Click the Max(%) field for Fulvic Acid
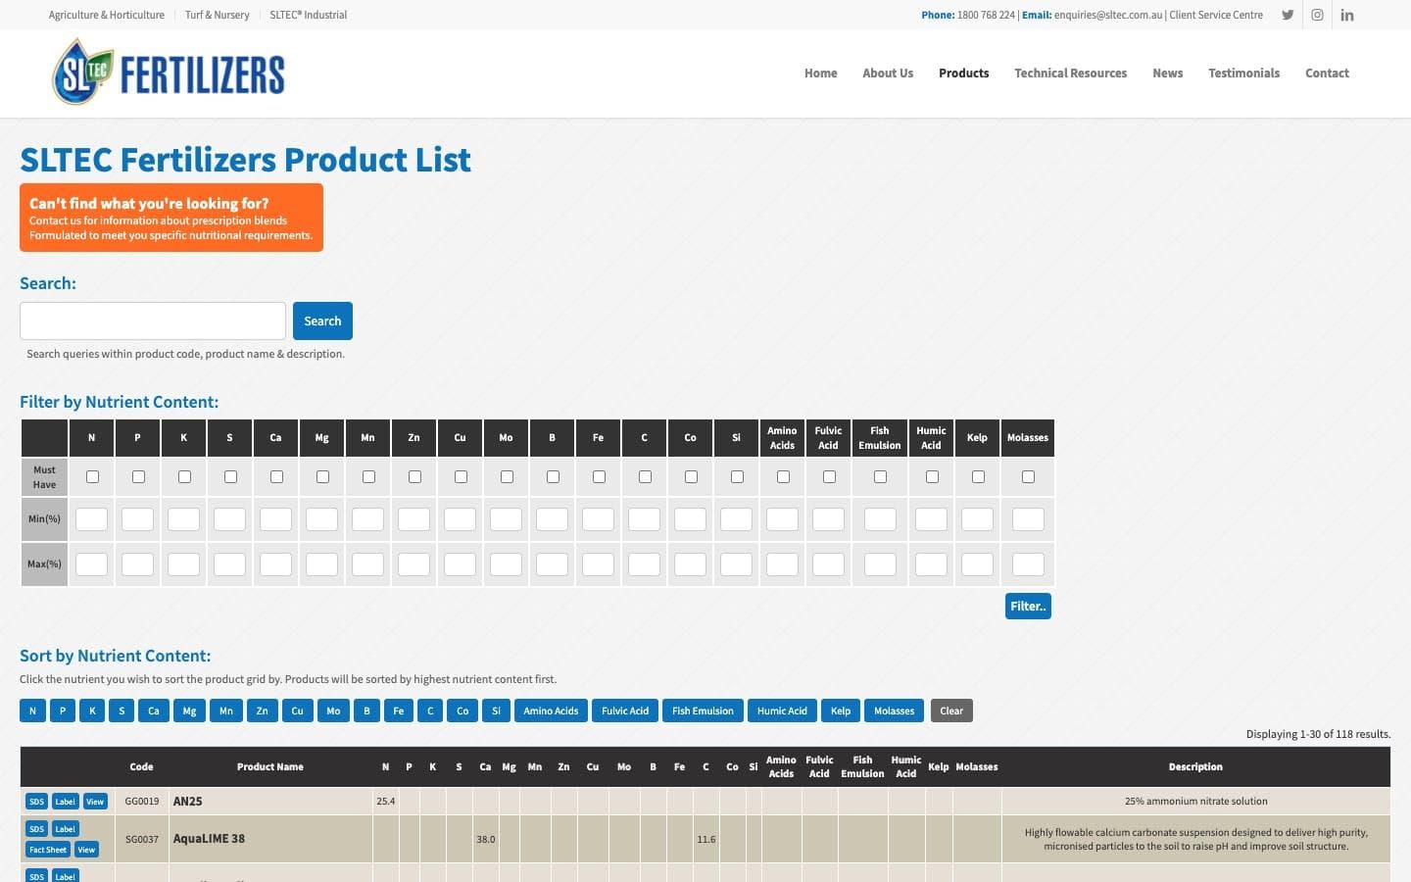This screenshot has height=882, width=1411. point(829,564)
